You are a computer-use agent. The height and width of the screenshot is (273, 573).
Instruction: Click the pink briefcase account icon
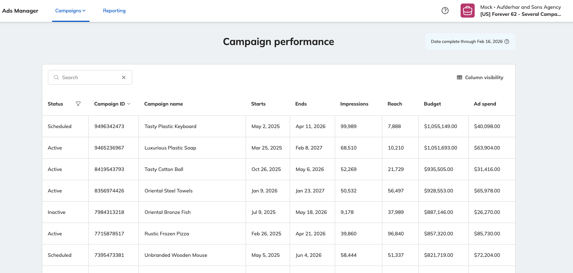pos(468,11)
